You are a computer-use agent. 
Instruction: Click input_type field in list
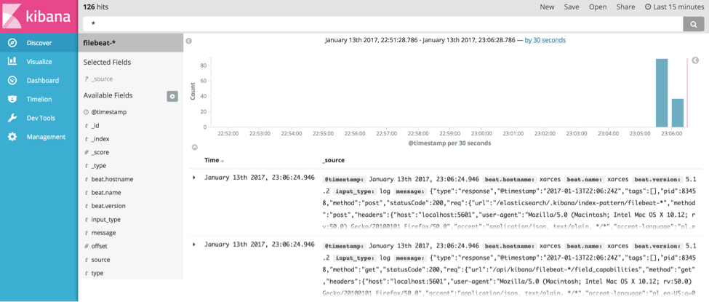[106, 220]
